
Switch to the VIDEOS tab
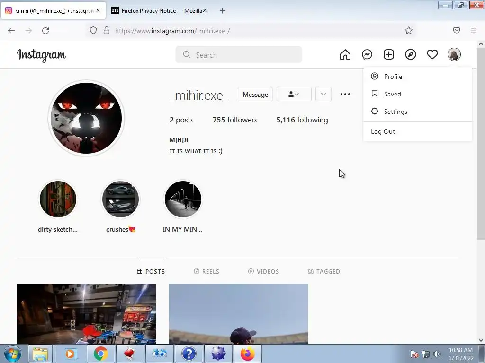pyautogui.click(x=263, y=271)
